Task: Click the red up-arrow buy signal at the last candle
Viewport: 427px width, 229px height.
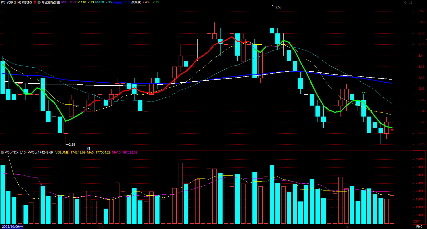Action: click(392, 130)
